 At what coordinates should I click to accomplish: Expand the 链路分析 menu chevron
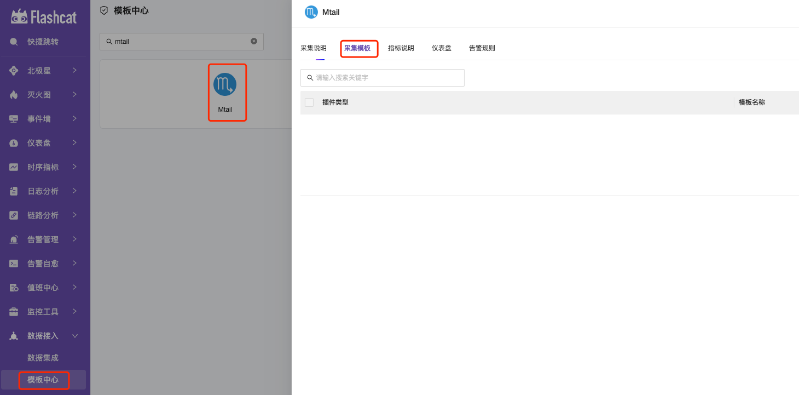[x=74, y=215]
